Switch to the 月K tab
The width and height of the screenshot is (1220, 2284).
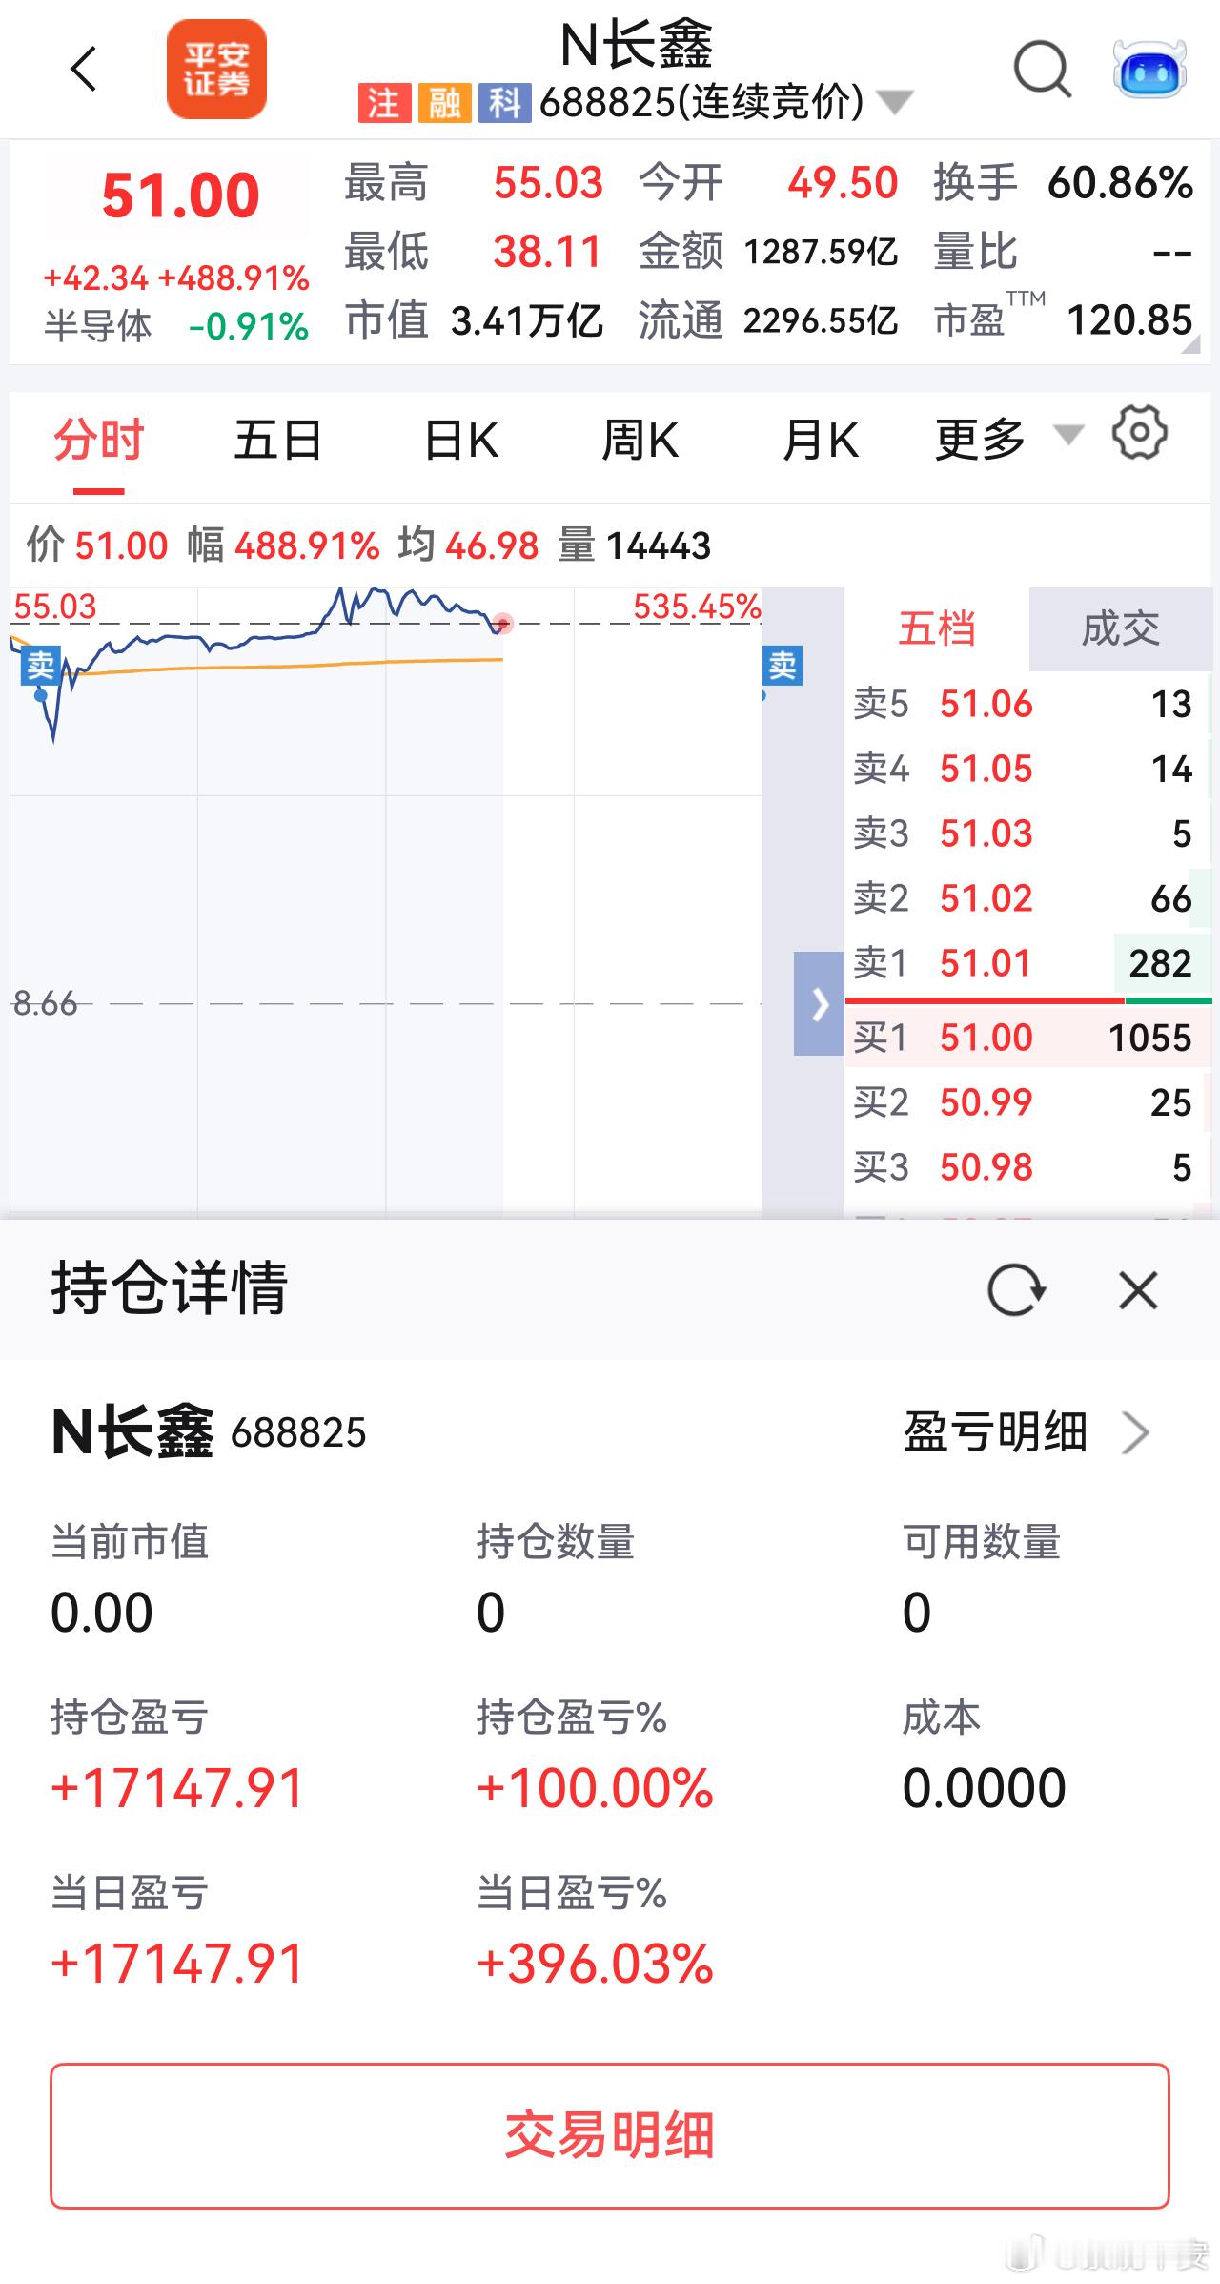coord(821,440)
